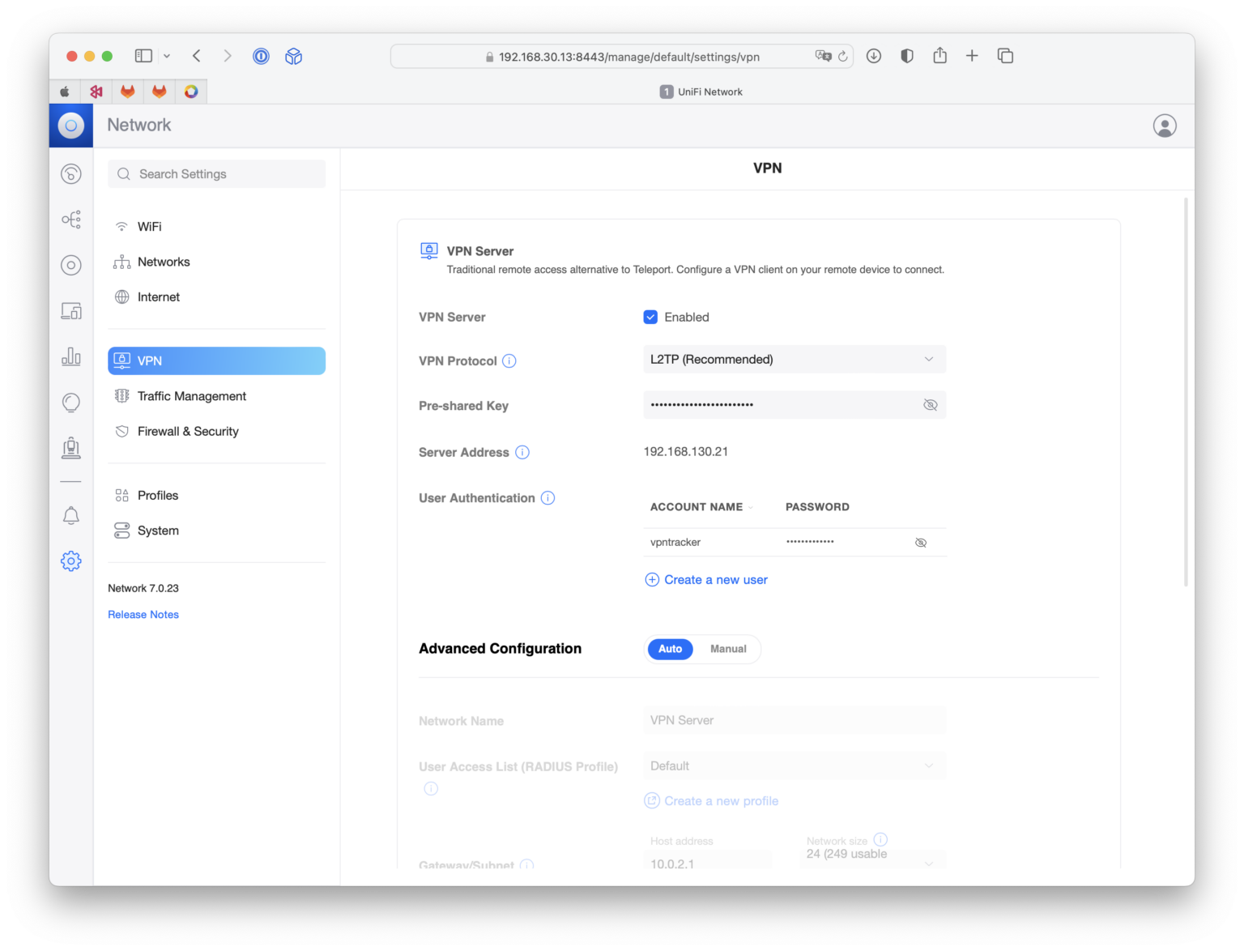
Task: Open the Firewall & Security section
Action: pos(188,431)
